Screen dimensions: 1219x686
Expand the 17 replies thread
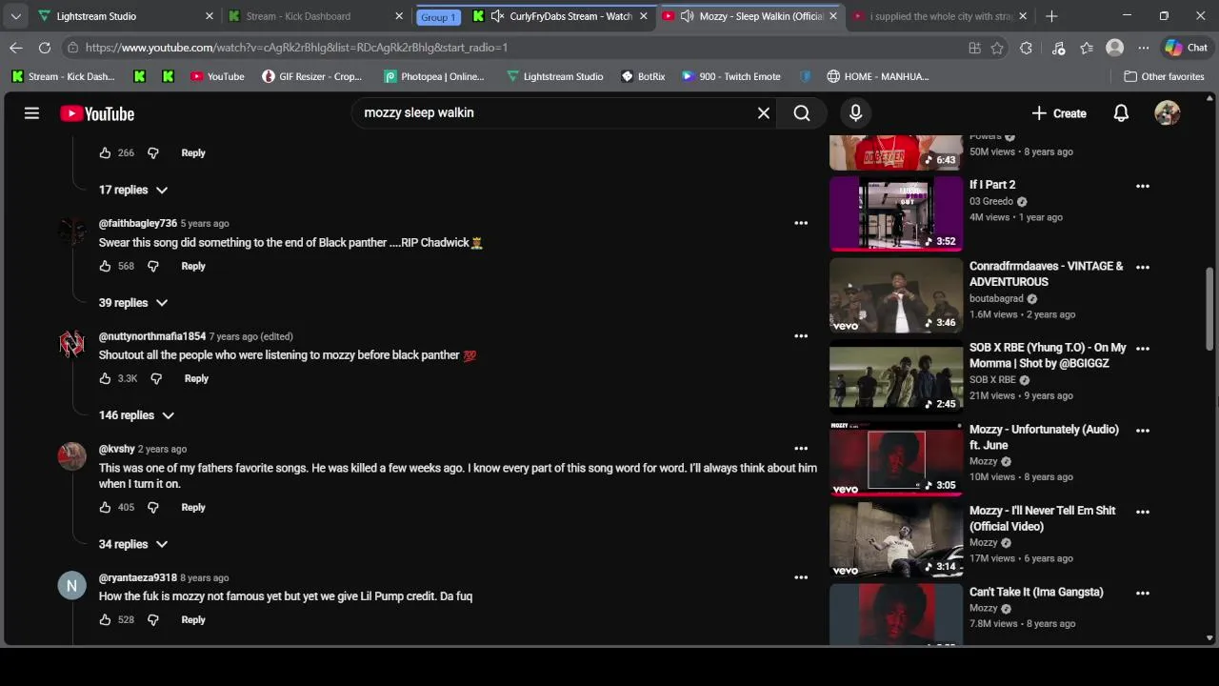coord(133,190)
